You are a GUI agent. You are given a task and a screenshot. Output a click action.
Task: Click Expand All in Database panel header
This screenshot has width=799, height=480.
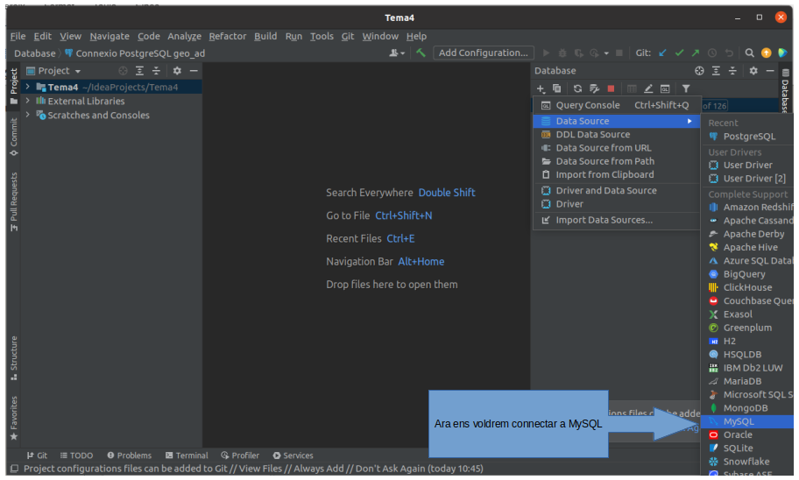pyautogui.click(x=716, y=71)
